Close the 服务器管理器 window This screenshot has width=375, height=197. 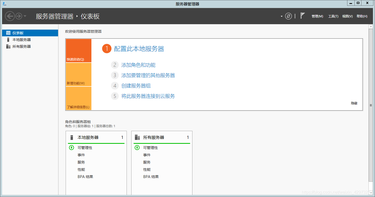367,3
